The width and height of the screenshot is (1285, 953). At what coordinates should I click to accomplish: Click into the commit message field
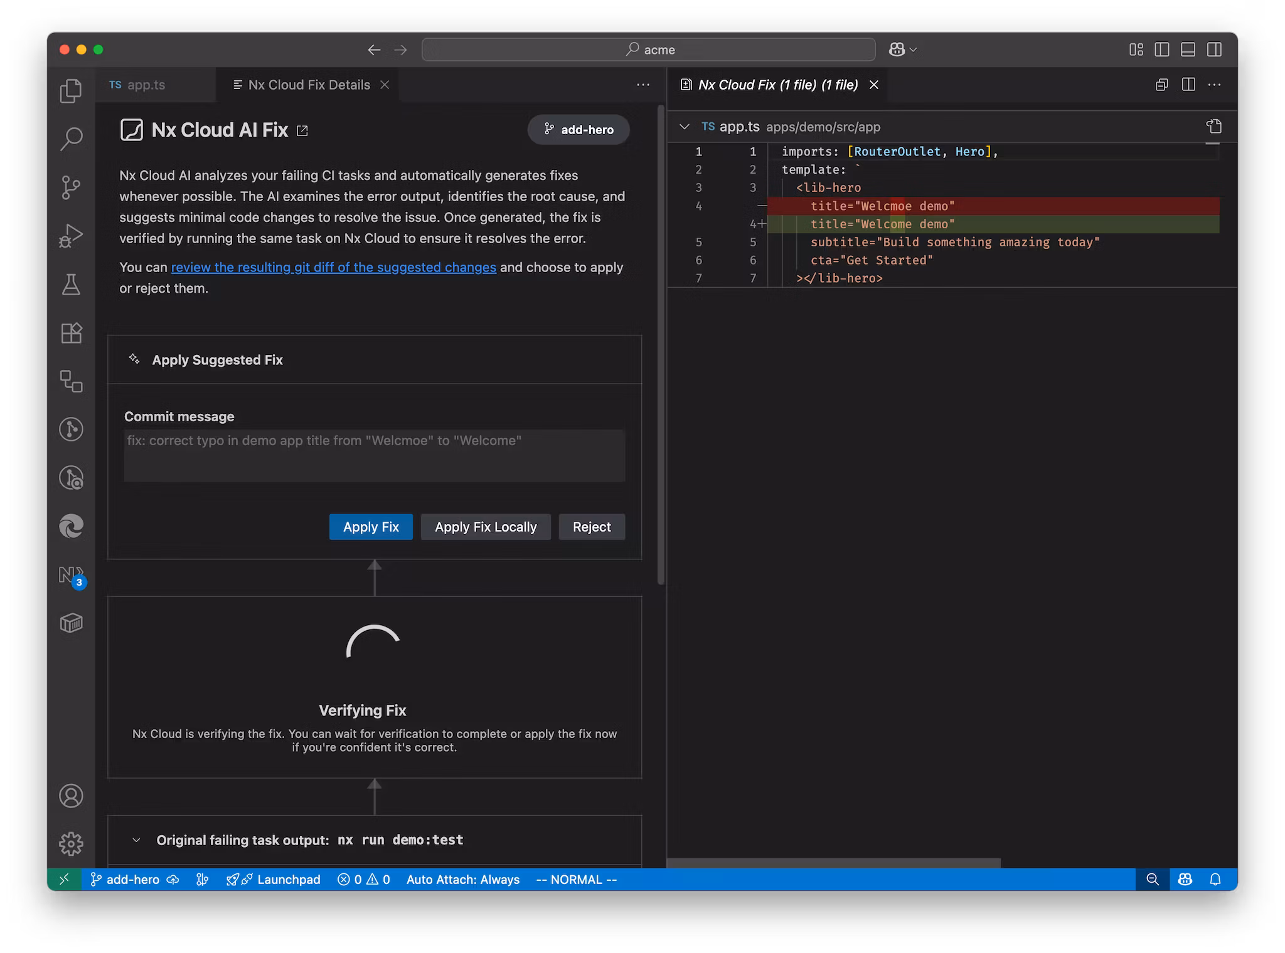pos(374,455)
